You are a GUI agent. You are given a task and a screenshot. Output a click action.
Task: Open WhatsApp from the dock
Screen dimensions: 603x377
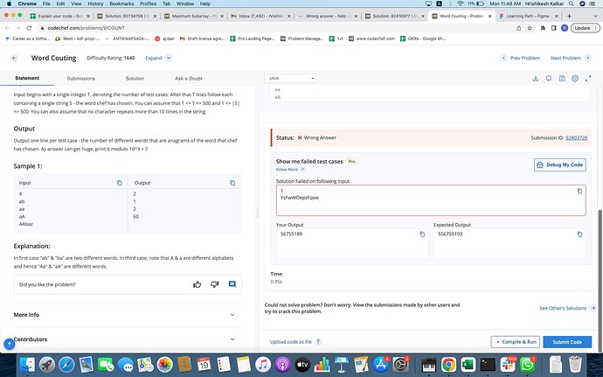pyautogui.click(x=527, y=364)
